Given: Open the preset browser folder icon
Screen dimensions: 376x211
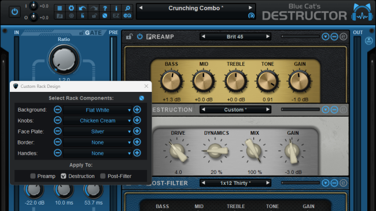Looking at the screenshot, I should (60, 16).
